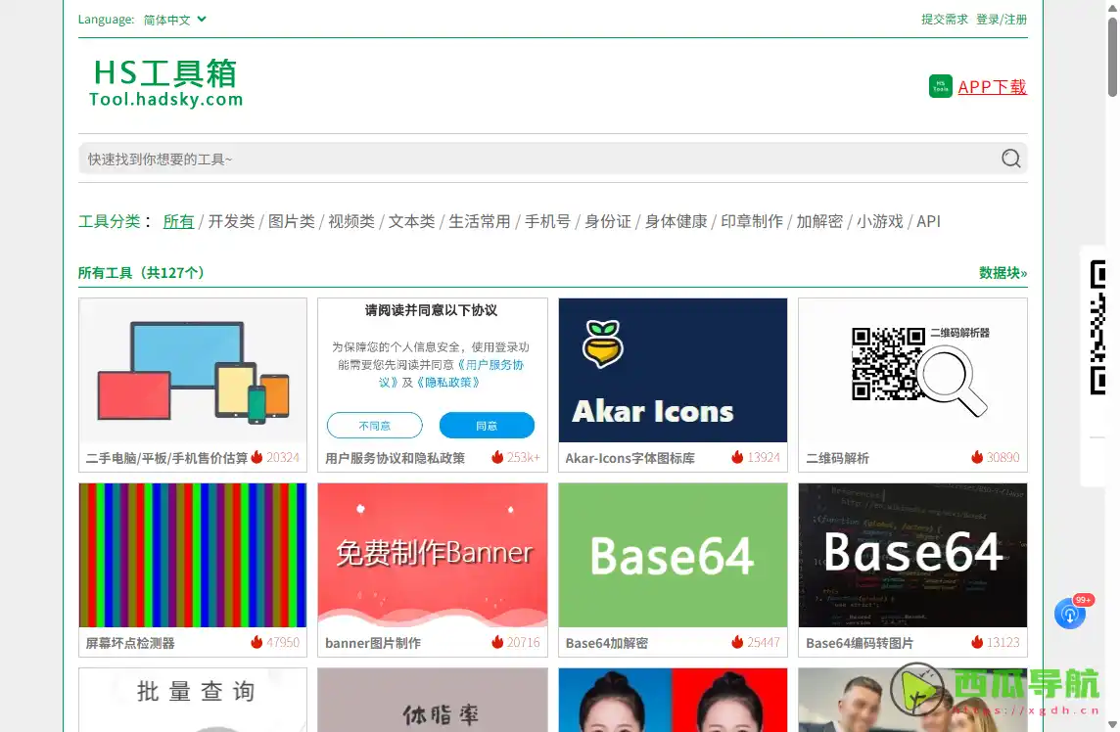
Task: Select the 文本类 category
Action: 411,221
